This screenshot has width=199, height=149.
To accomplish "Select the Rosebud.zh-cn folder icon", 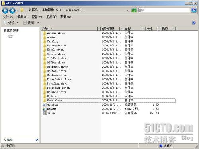I will 45,92.
